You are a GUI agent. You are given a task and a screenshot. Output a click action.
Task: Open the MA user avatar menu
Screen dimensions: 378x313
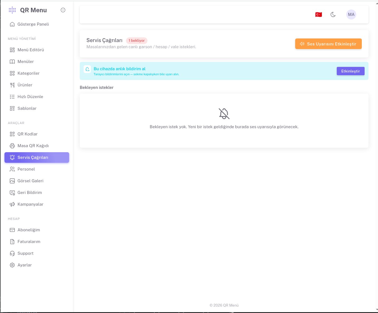coord(351,14)
